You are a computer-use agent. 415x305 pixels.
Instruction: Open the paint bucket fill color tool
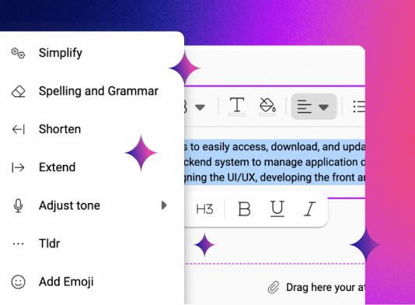click(267, 107)
